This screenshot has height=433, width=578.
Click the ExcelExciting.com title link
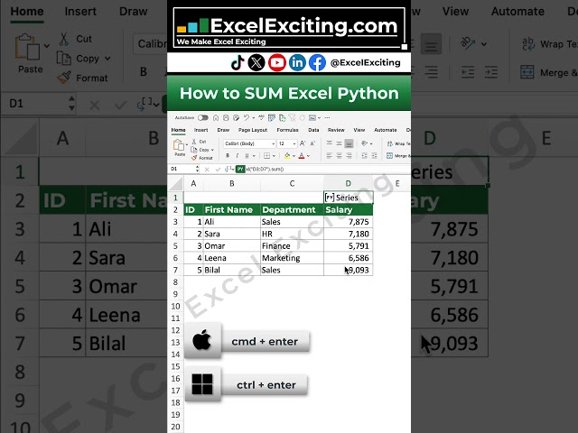tap(303, 26)
